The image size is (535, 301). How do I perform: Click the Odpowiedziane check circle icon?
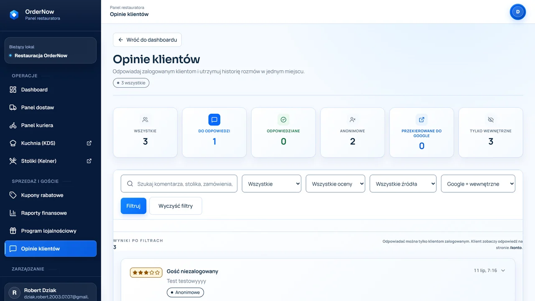coord(283,120)
